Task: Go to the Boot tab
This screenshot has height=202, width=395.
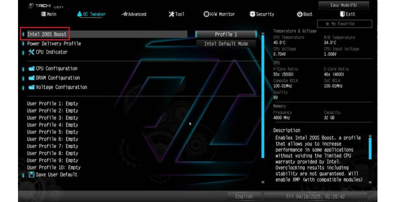Action: pyautogui.click(x=305, y=14)
